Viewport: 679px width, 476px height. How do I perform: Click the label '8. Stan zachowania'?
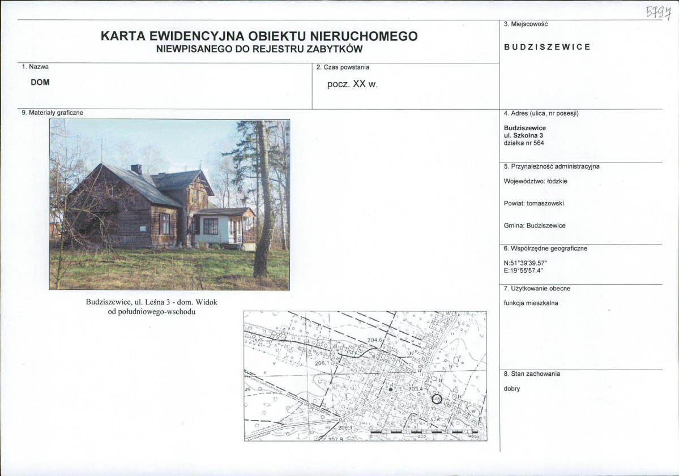coord(532,374)
